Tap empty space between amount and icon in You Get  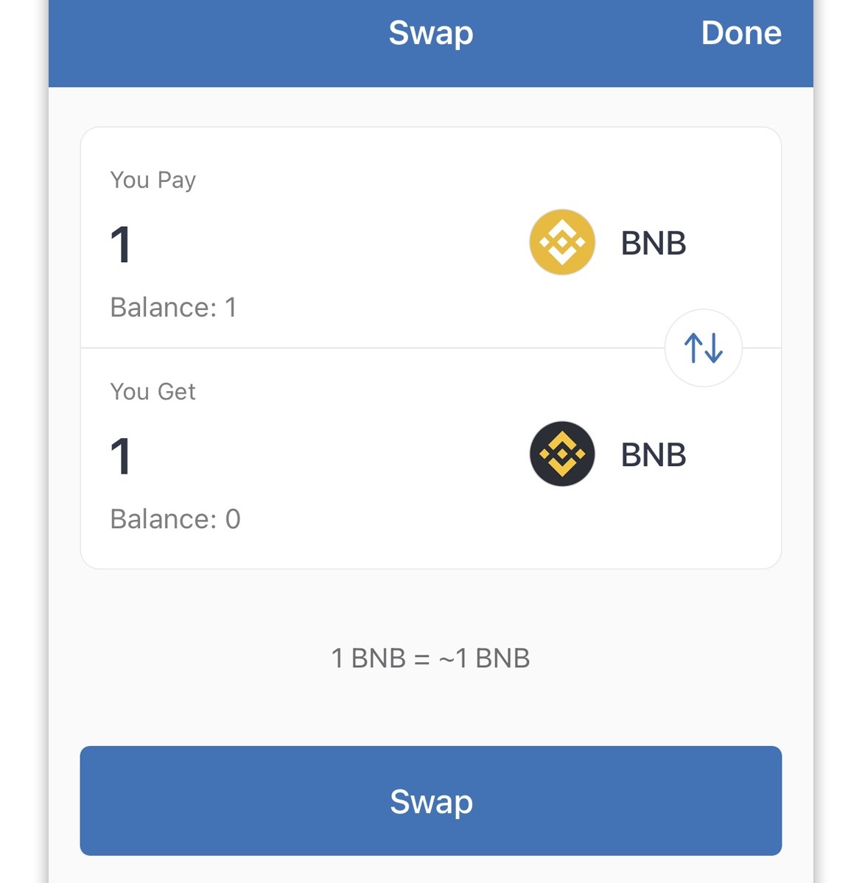[x=332, y=456]
